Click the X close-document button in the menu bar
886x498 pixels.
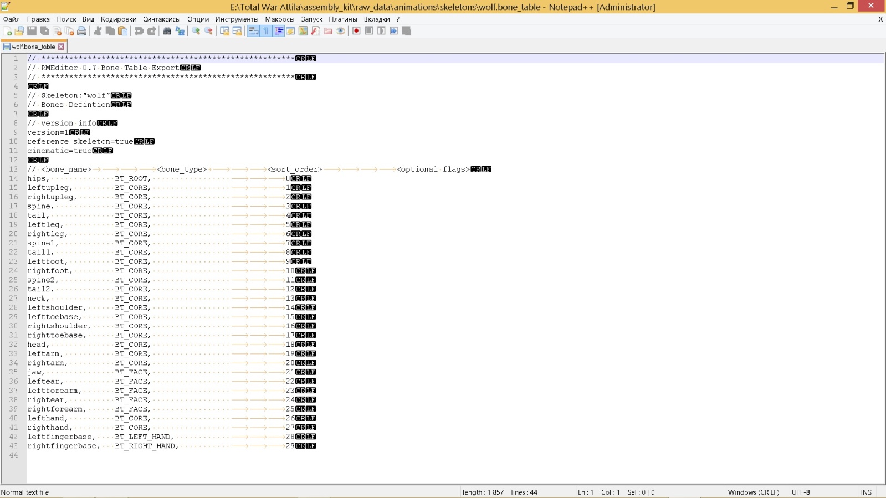880,19
